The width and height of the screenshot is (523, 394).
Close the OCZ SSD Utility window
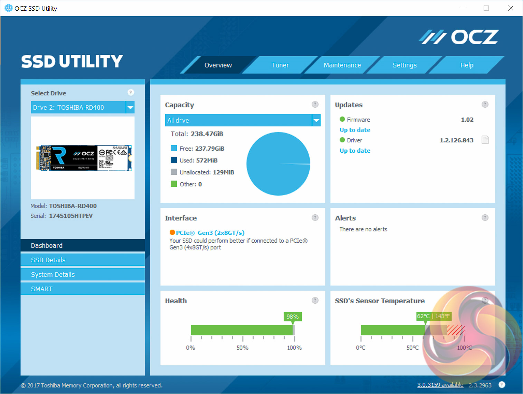(511, 8)
